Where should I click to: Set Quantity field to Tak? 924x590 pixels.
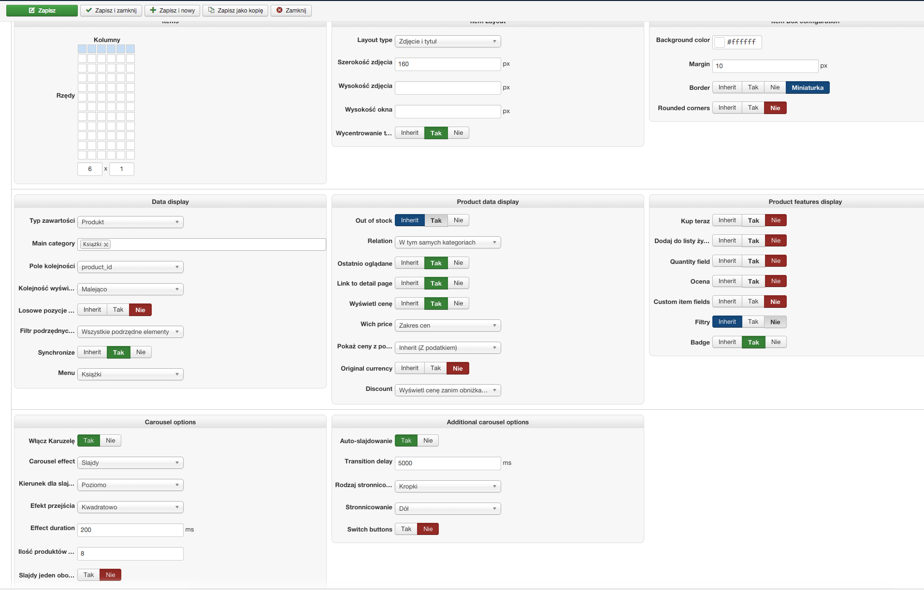[753, 261]
